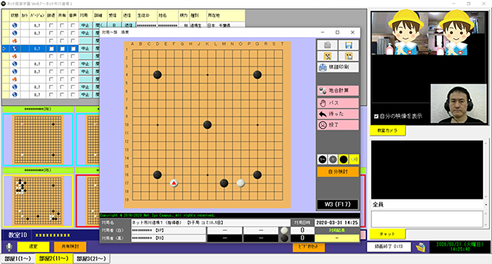Check the 音声 checkbox in second table row
The image size is (492, 264).
(x=73, y=33)
